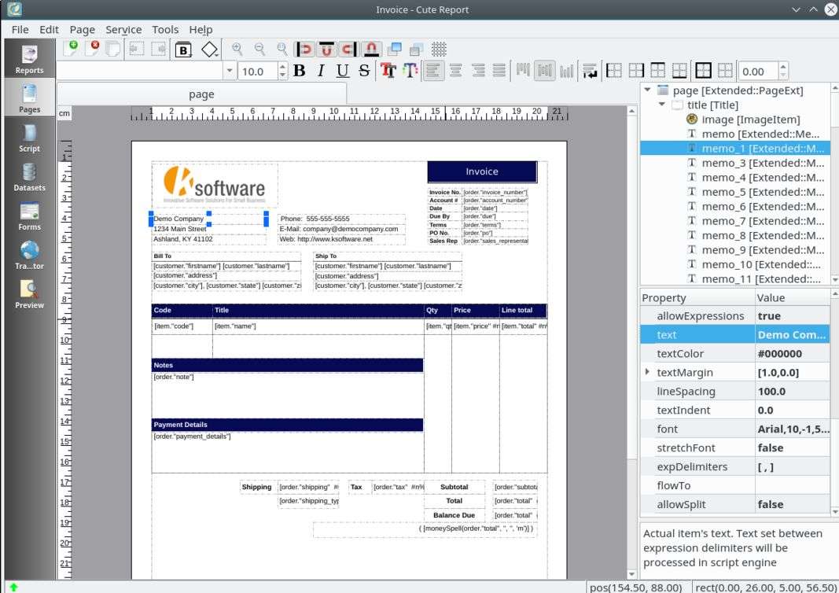Click the font size input field
Image resolution: width=839 pixels, height=593 pixels.
(x=256, y=72)
